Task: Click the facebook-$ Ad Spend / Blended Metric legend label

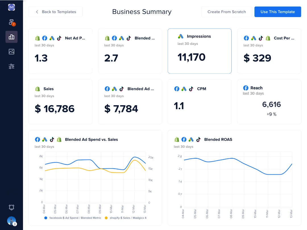Action: point(75,218)
